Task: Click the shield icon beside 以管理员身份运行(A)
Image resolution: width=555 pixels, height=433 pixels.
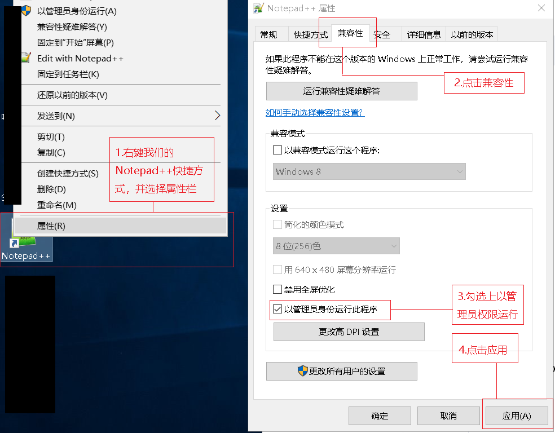Action: [x=26, y=11]
